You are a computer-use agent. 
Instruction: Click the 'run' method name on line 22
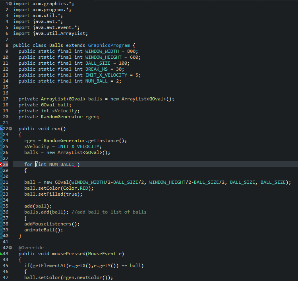(x=56, y=129)
